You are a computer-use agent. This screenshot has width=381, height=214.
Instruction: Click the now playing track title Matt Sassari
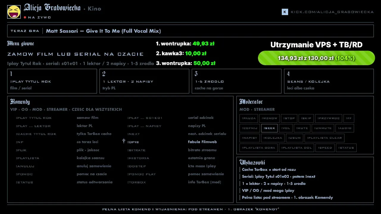point(103,31)
